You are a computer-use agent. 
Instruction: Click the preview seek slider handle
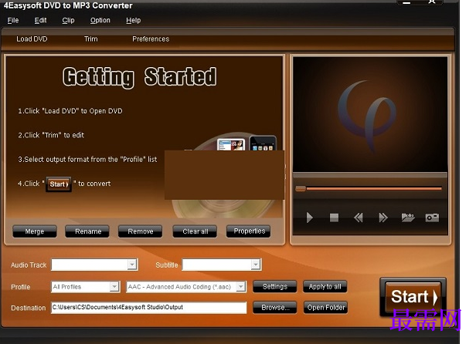click(x=301, y=189)
